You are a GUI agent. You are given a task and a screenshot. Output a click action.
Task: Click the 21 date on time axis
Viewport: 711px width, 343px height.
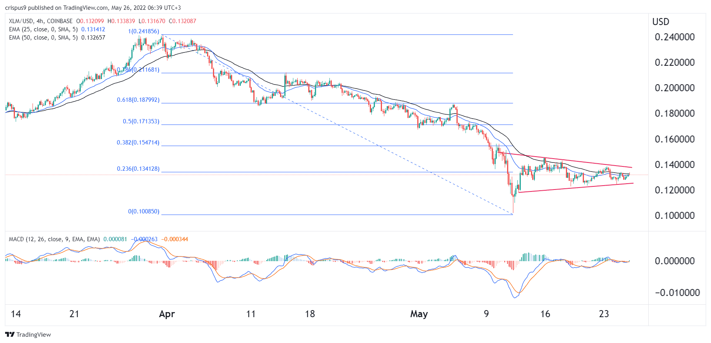tap(74, 314)
